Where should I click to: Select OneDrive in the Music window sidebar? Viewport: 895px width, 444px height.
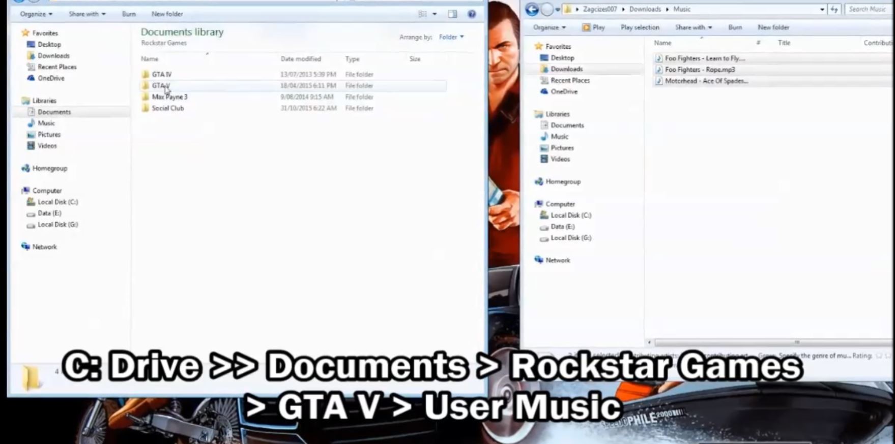pos(559,91)
